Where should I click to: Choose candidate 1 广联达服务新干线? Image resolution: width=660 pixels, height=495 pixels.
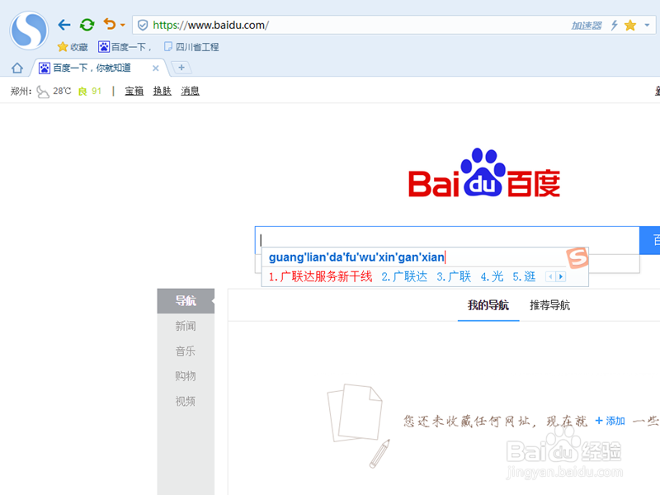(320, 276)
